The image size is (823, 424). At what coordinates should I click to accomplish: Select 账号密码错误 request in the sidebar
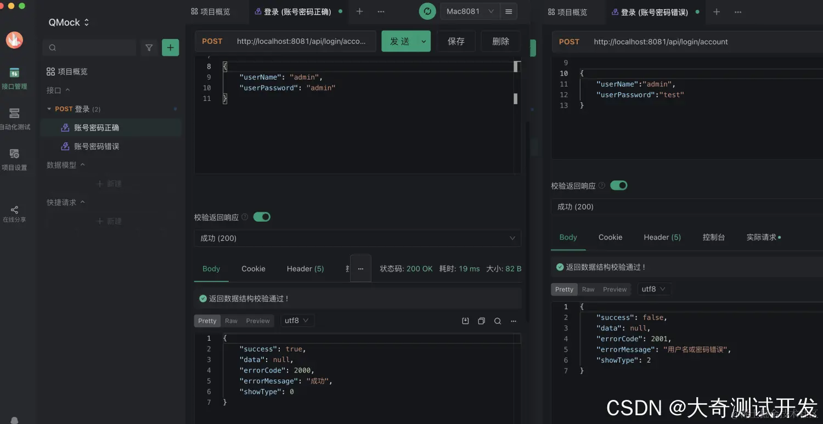pos(98,146)
